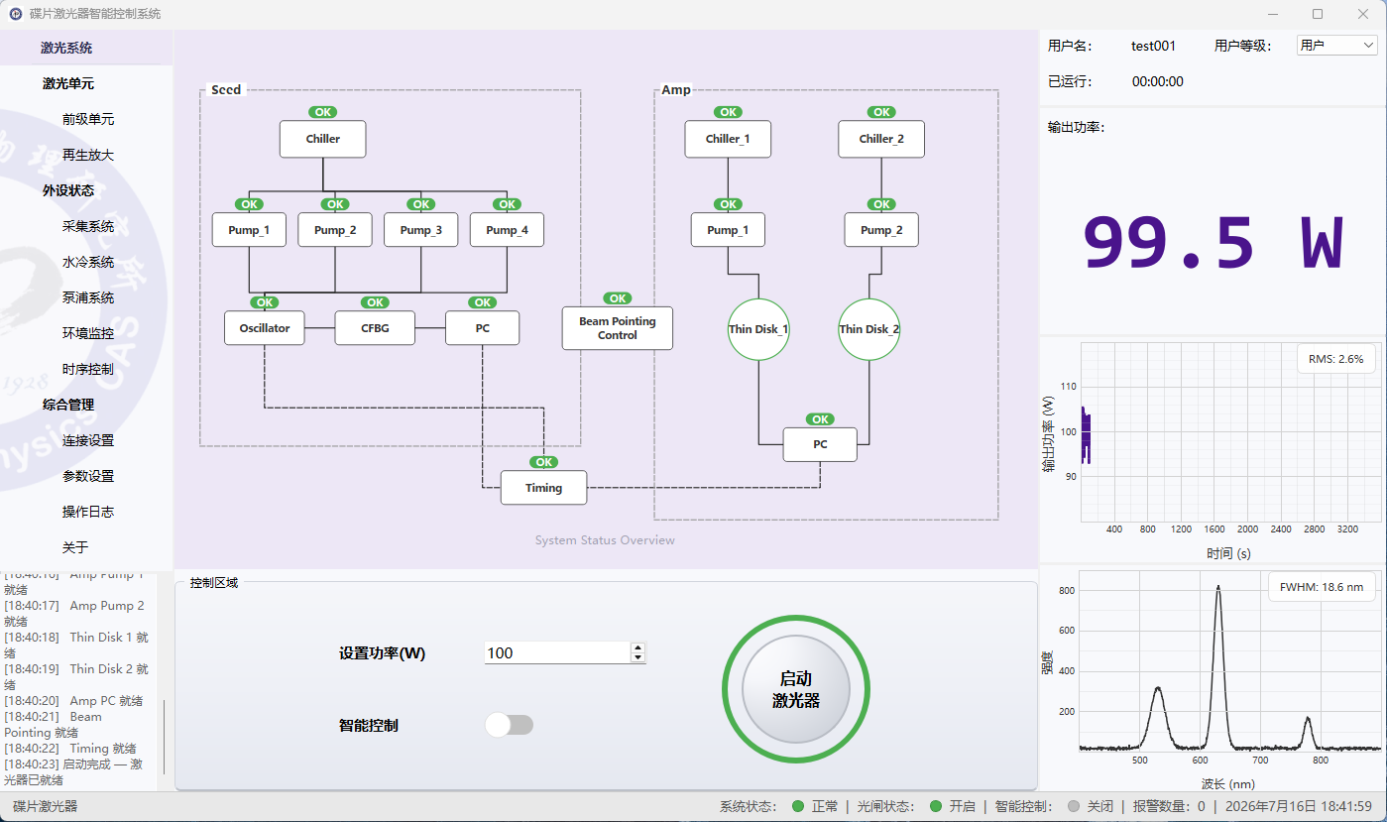Open the 用户等级 dropdown

coord(1336,46)
